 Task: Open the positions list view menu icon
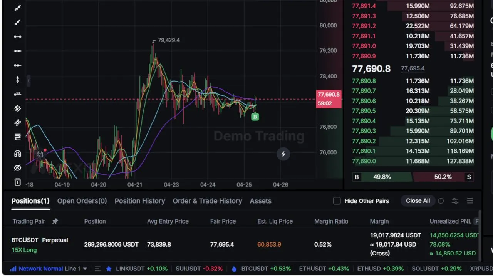470,201
